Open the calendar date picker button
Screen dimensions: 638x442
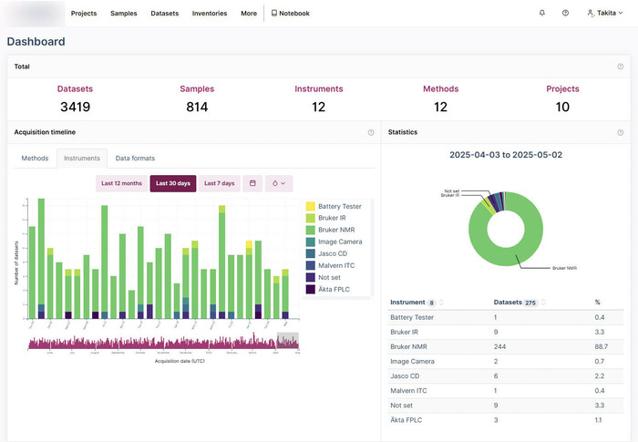pyautogui.click(x=252, y=183)
